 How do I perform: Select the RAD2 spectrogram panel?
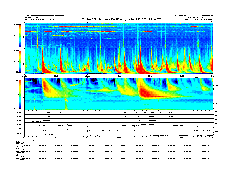pos(119,35)
